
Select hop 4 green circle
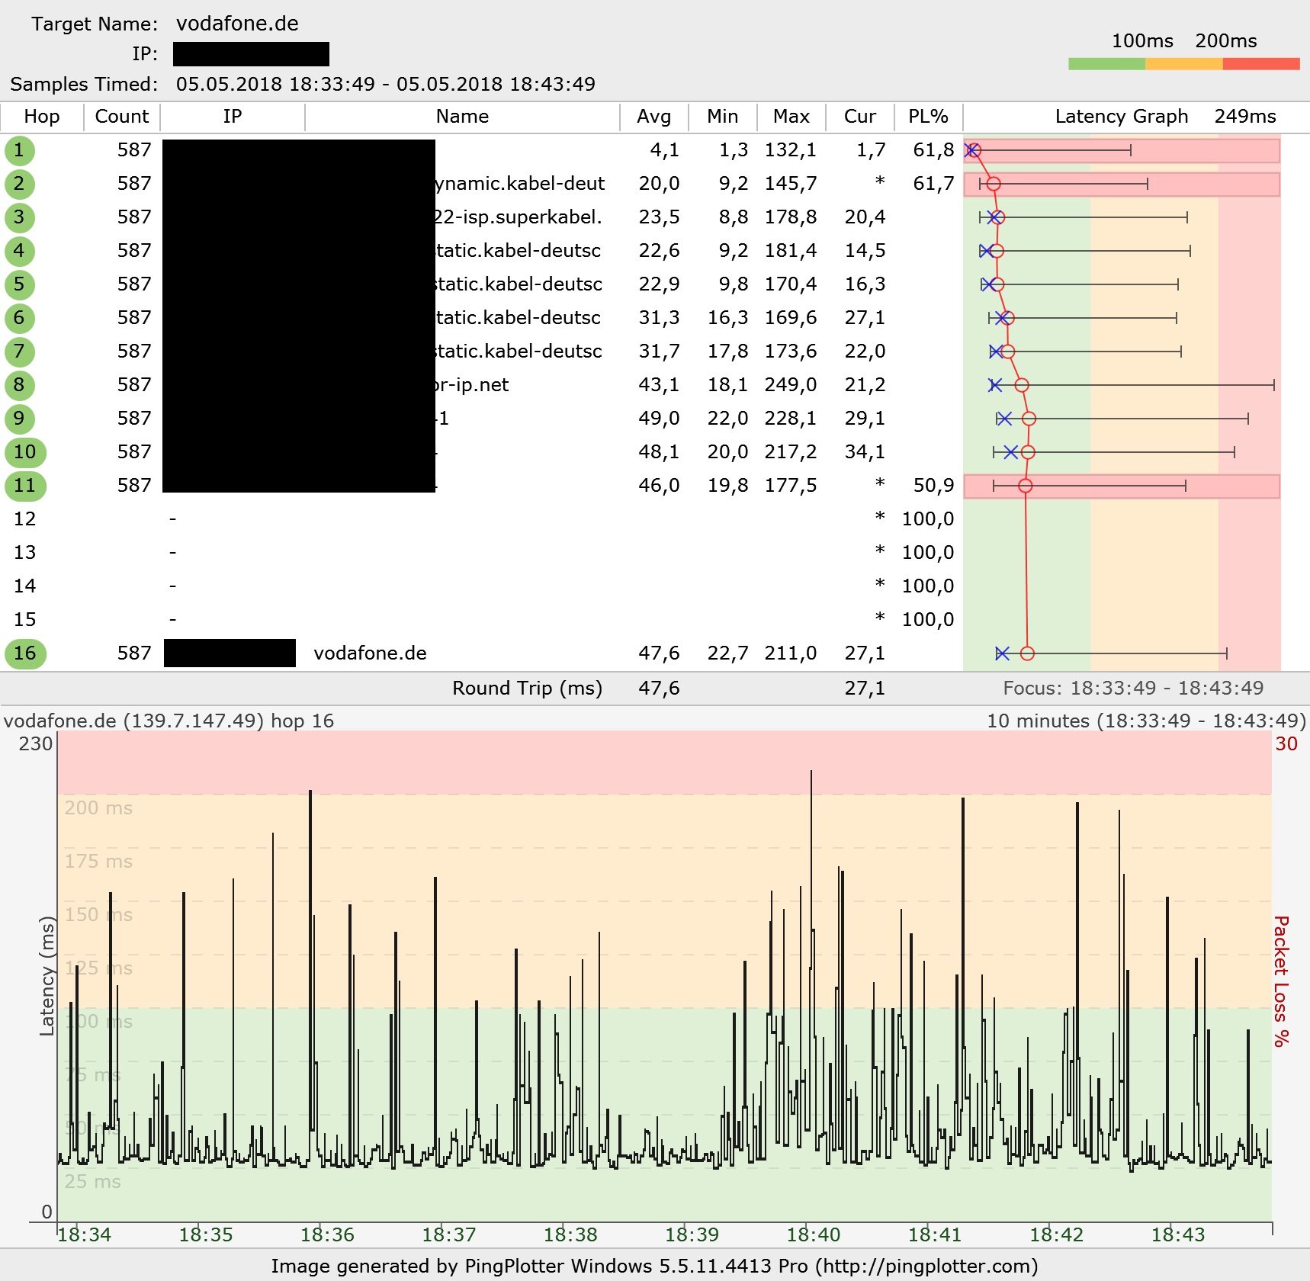pyautogui.click(x=19, y=251)
